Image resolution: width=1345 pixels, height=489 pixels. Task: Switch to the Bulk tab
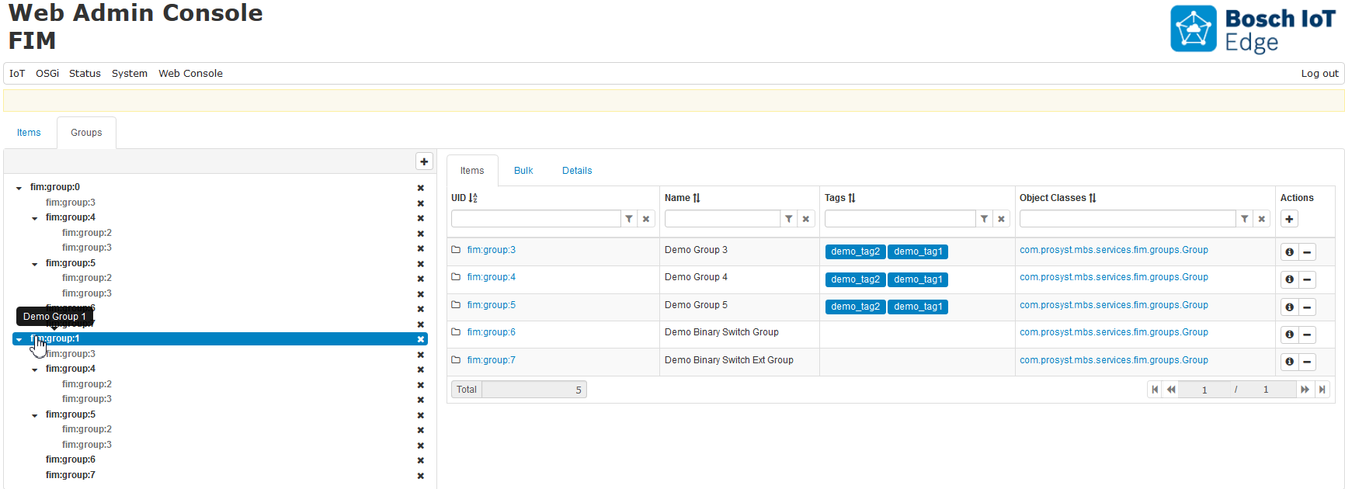click(523, 171)
